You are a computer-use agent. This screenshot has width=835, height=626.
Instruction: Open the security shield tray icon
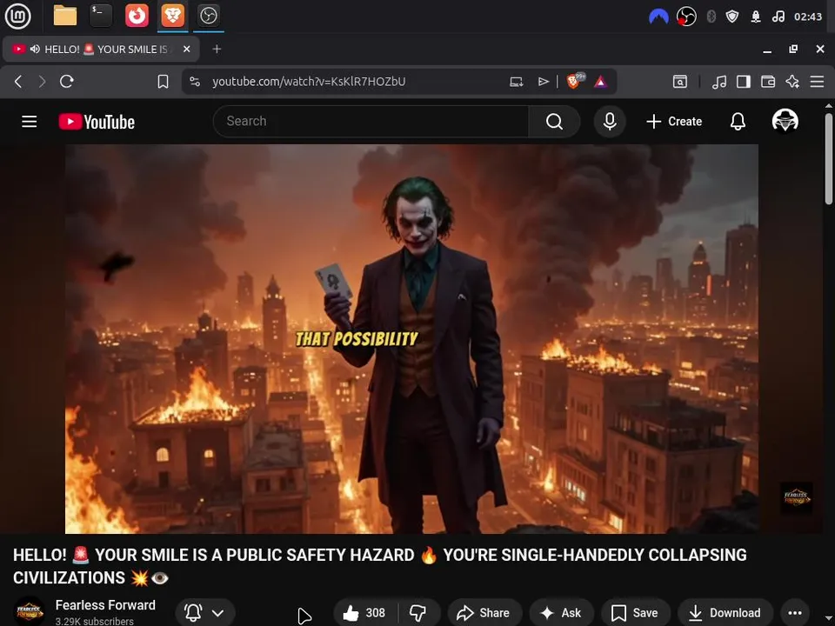[x=732, y=17]
